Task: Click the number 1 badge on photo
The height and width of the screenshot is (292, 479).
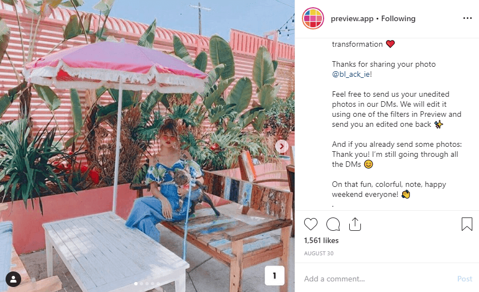Action: pyautogui.click(x=275, y=275)
